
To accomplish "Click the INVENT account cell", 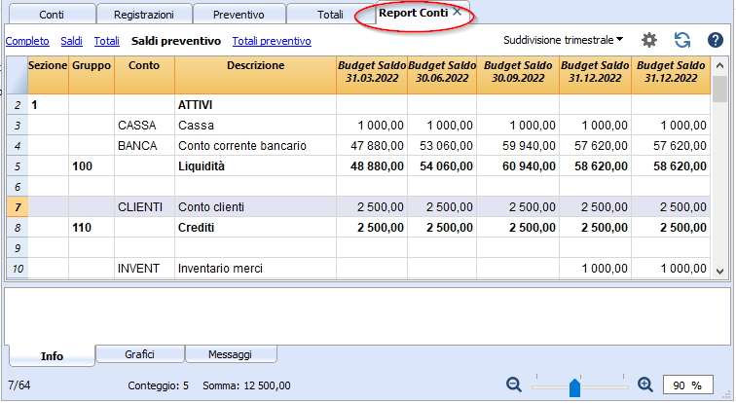I will pos(144,269).
